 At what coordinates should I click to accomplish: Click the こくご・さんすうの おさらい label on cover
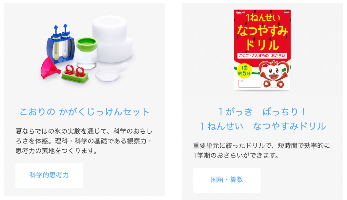[x=262, y=56]
